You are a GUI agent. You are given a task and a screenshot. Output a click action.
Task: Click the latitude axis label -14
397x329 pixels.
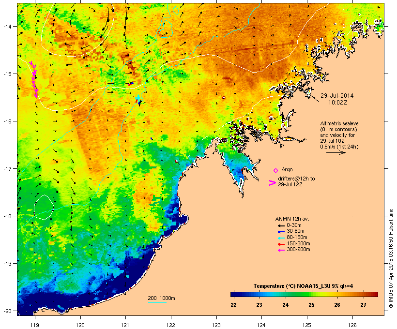click(x=7, y=26)
